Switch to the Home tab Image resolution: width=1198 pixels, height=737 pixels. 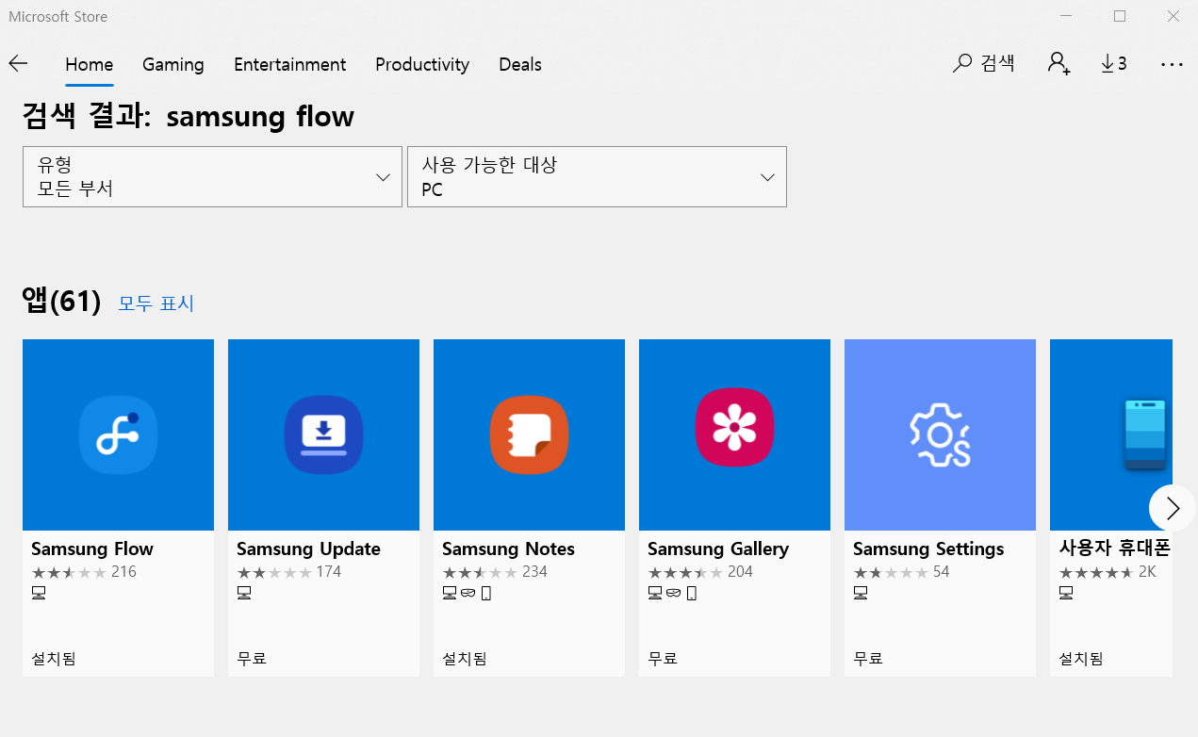(89, 64)
